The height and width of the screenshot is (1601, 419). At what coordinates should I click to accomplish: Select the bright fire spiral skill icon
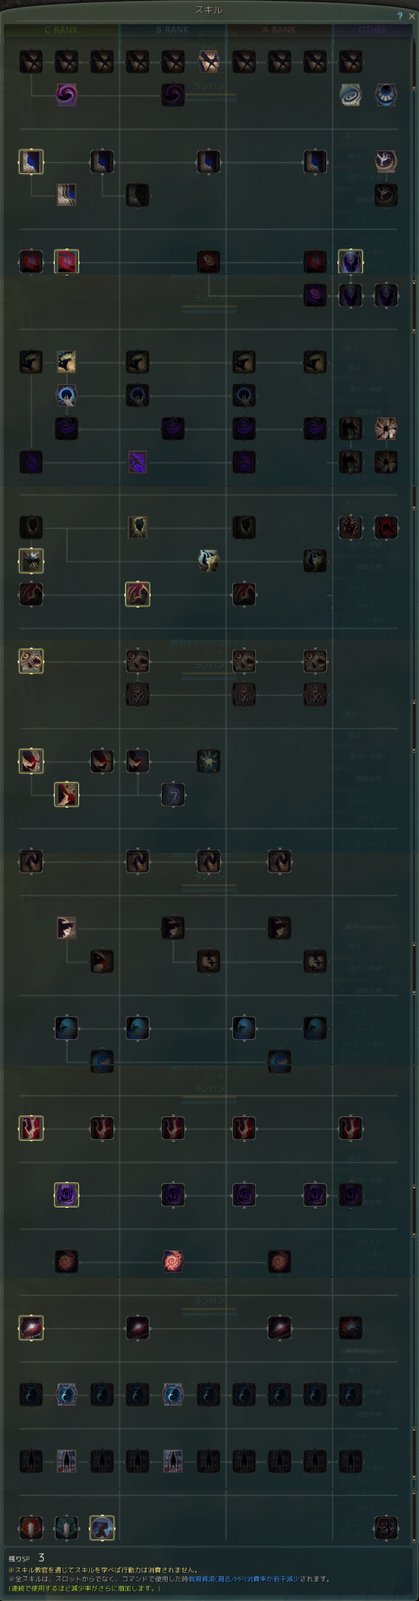point(173,1260)
